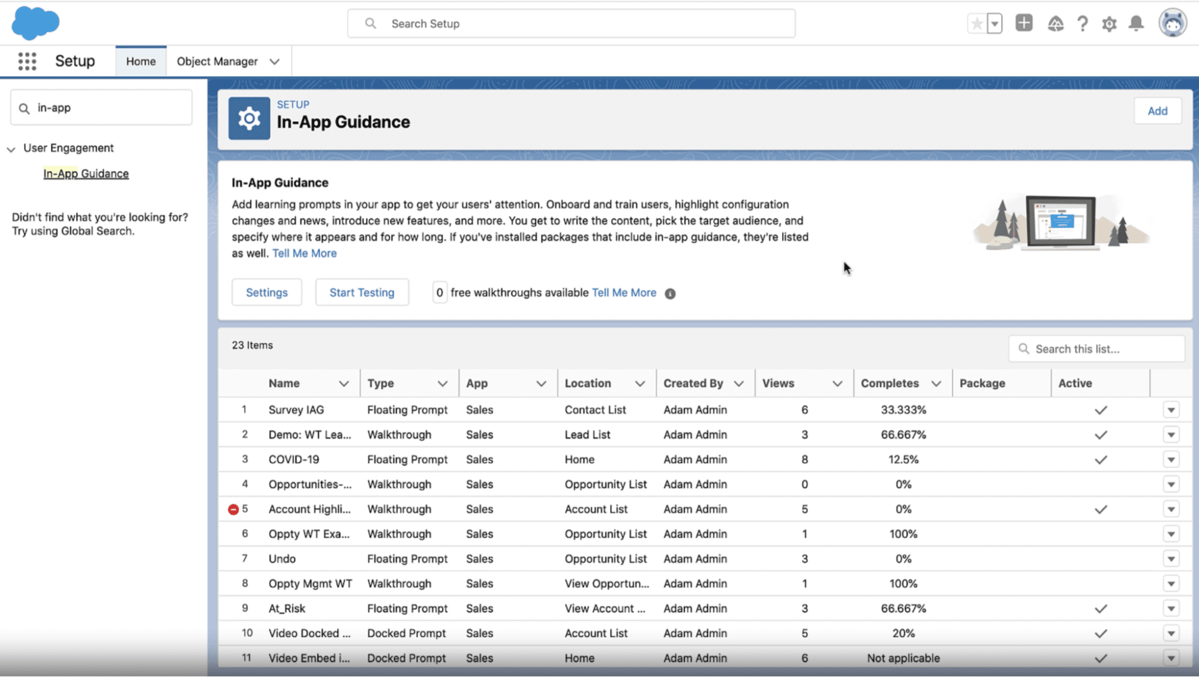Click the Tell Me More link
Screen dimensions: 1199x677
click(x=305, y=253)
